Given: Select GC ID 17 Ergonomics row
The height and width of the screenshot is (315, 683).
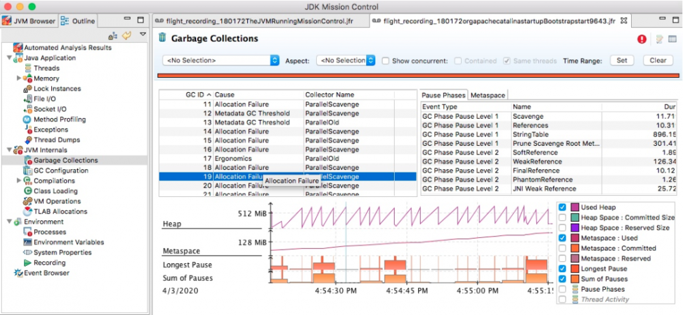Looking at the screenshot, I should click(x=288, y=159).
